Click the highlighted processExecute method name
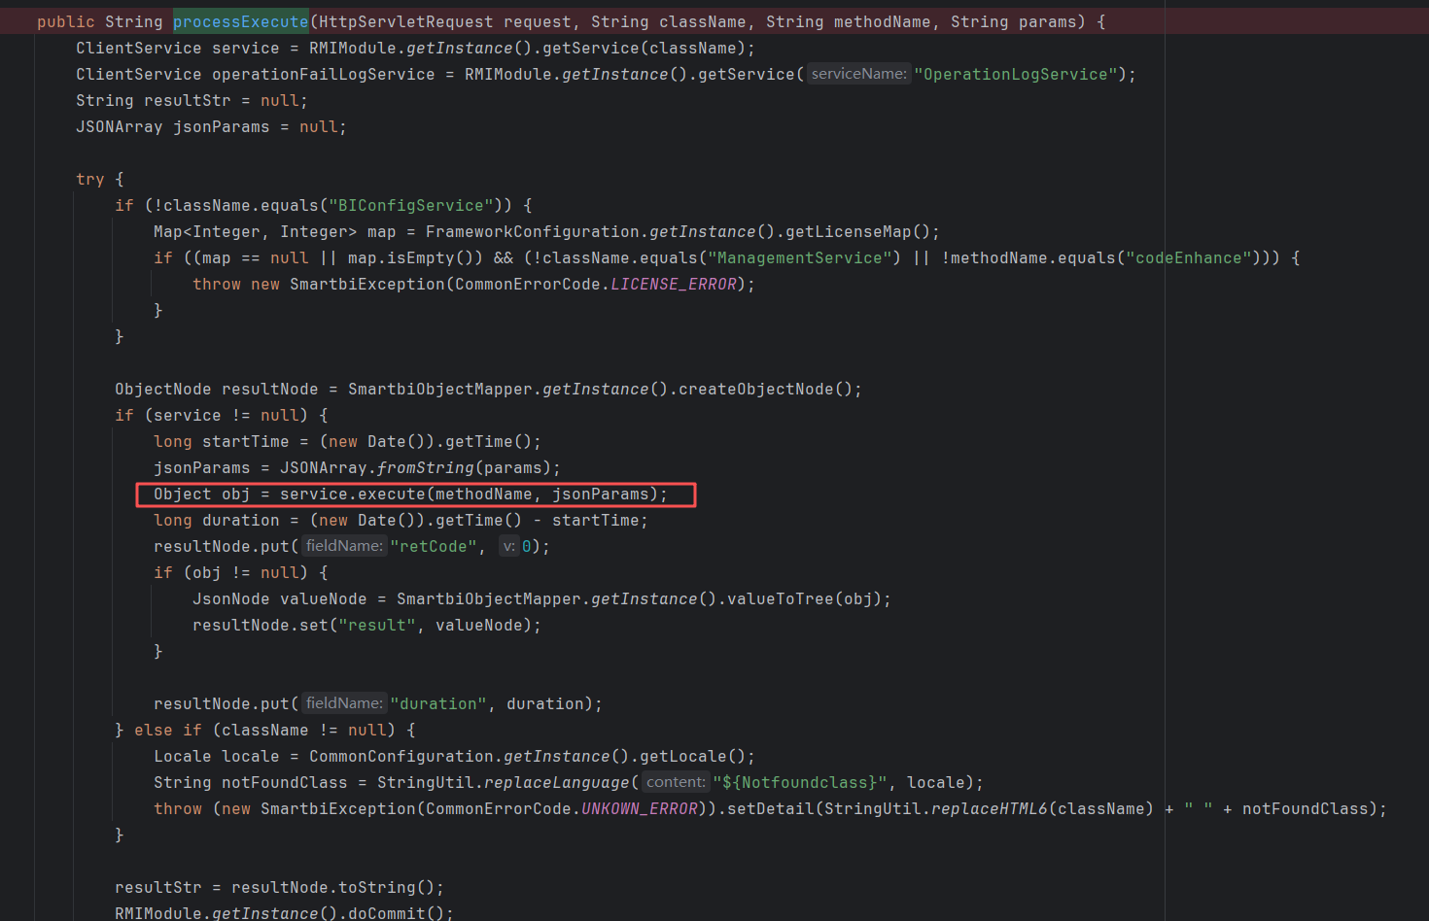Screen dimensions: 1429x921 coord(240,21)
